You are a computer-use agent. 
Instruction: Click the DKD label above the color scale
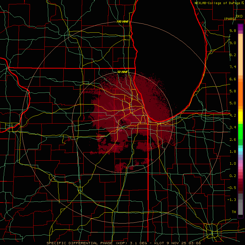[239, 16]
